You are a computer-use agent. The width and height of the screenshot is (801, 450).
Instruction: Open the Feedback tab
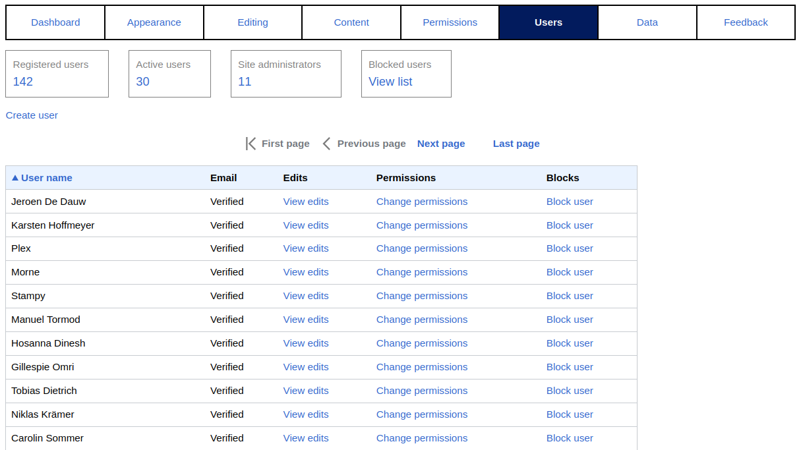point(746,22)
